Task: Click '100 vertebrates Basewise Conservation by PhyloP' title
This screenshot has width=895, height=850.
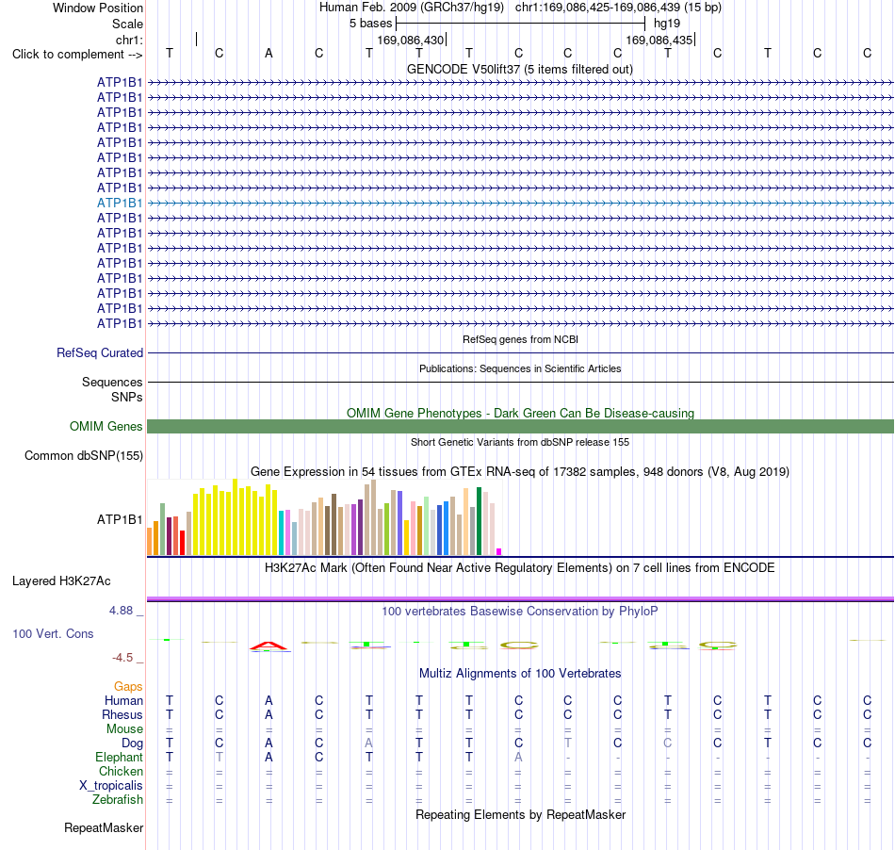Action: coord(520,612)
